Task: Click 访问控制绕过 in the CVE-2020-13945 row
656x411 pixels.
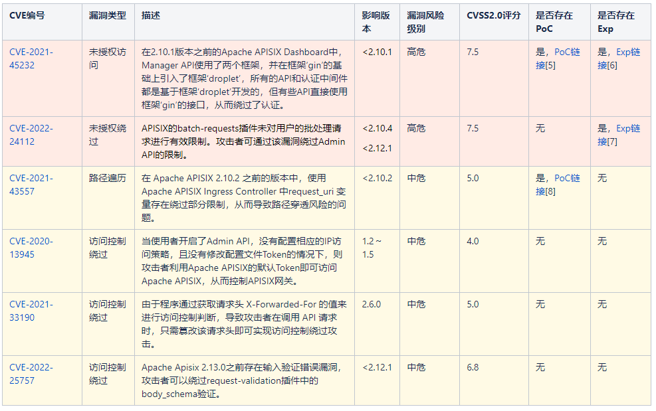Action: click(x=108, y=248)
